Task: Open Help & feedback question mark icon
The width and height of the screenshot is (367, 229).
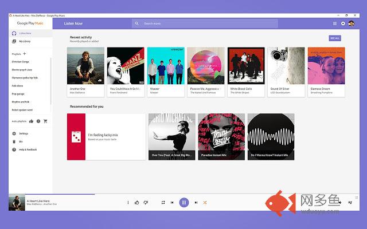Action: [14, 149]
